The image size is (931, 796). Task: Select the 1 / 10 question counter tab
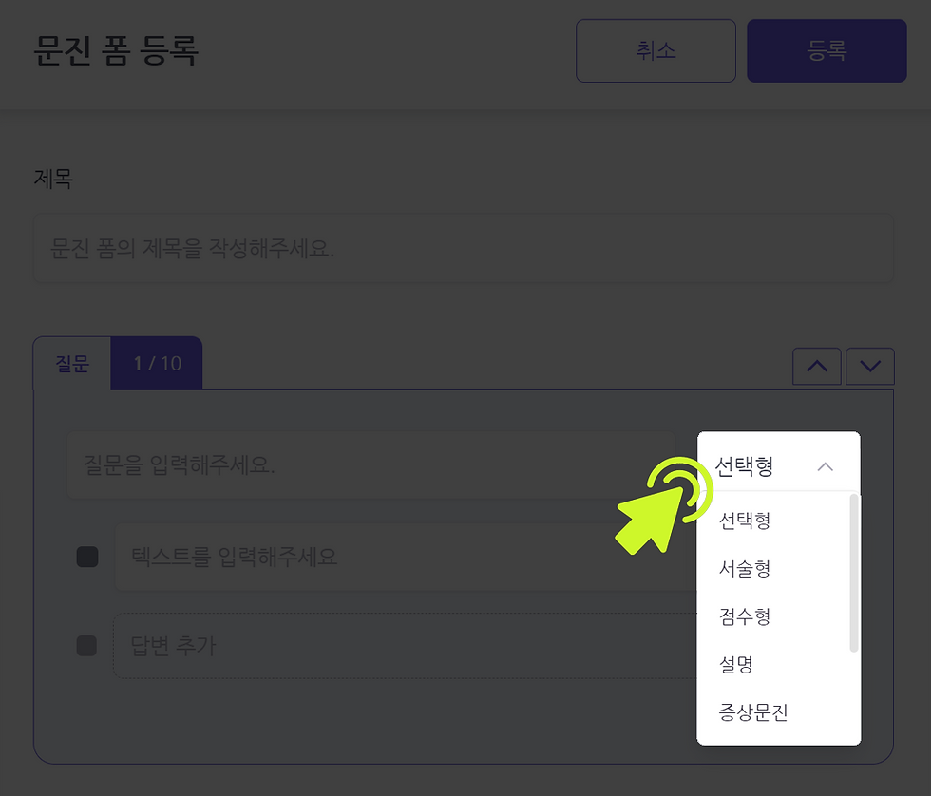pyautogui.click(x=157, y=363)
